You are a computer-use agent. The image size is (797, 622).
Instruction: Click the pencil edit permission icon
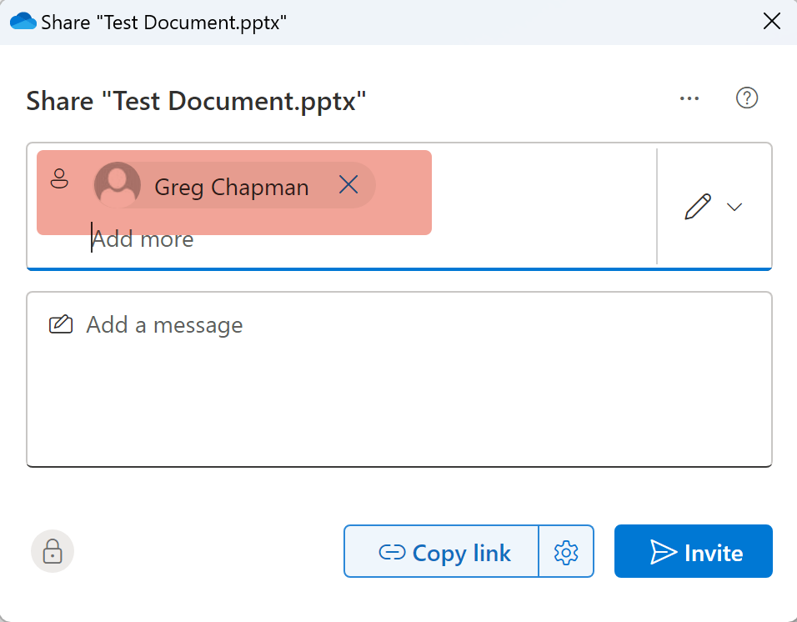698,207
